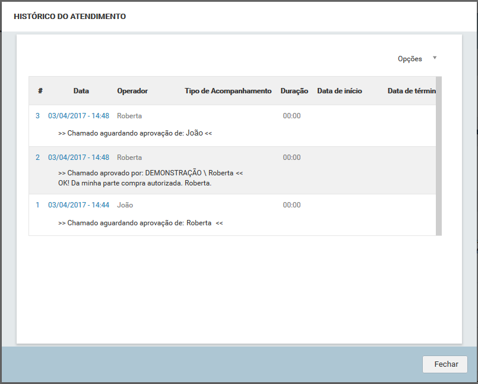Select the 'Chamado aprovado por' message text
The width and height of the screenshot is (478, 384).
coord(151,173)
